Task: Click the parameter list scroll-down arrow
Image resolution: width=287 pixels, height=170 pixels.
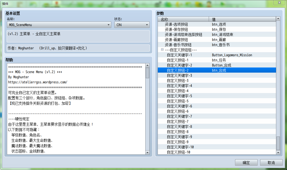Action: point(278,152)
